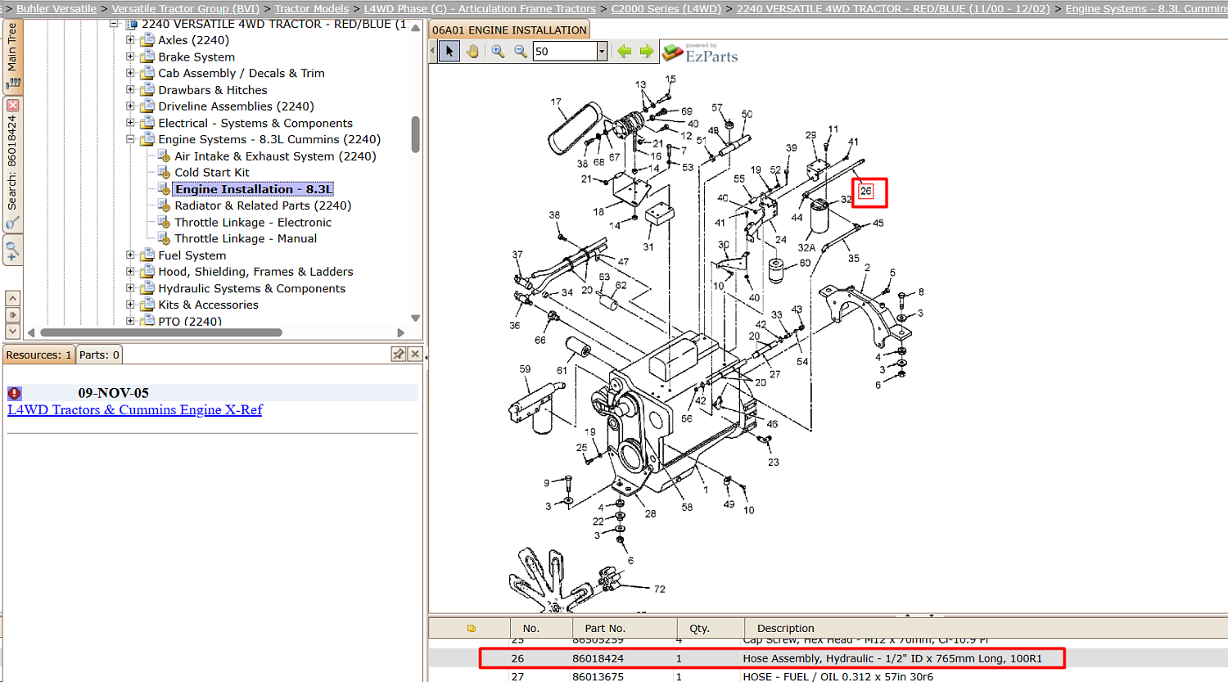
Task: Open L4WD Phase (C) Articulation Frame Tractors breadcrumb
Action: coord(480,8)
